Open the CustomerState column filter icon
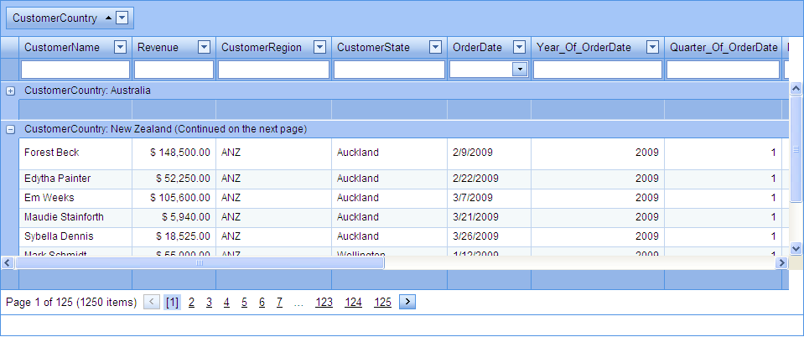 pyautogui.click(x=435, y=48)
